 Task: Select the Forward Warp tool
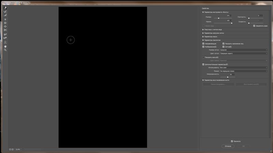click(x=5, y=8)
